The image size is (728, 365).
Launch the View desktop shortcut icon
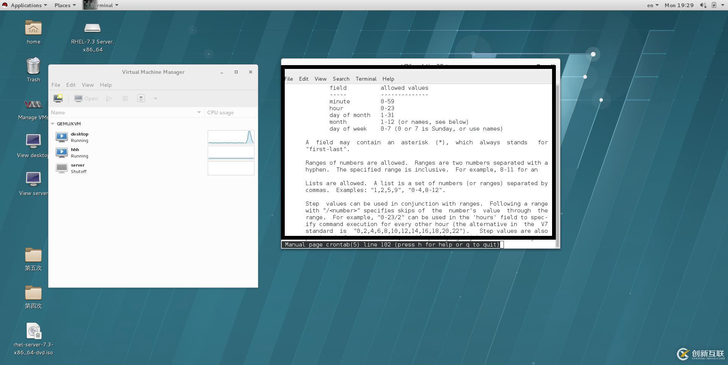click(33, 142)
